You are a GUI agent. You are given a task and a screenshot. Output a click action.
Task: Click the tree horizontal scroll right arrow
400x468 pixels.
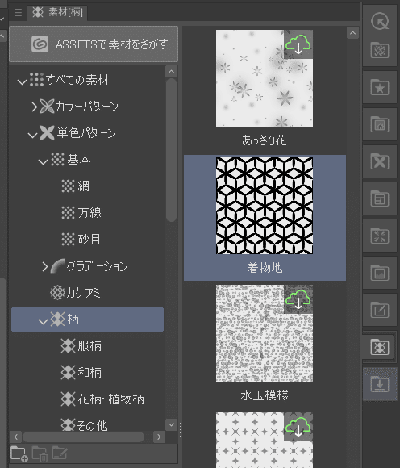point(159,437)
